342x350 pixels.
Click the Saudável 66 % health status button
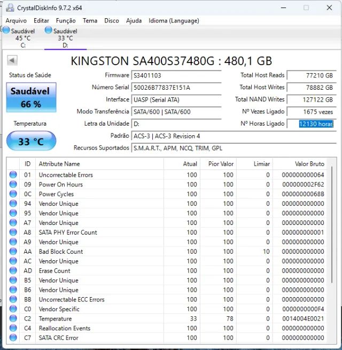tap(31, 97)
